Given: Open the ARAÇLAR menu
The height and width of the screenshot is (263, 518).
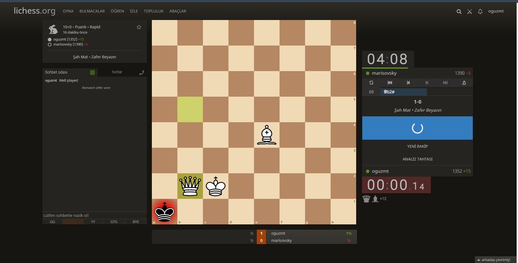Looking at the screenshot, I should tap(178, 11).
